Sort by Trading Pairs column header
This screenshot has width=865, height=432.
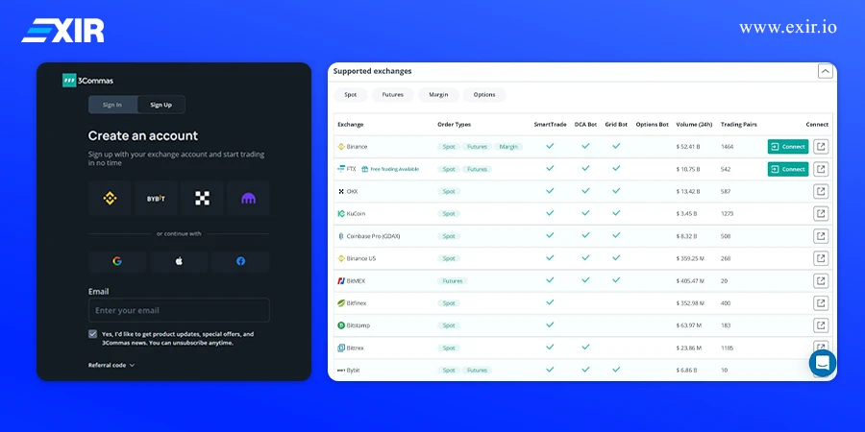[x=739, y=125]
